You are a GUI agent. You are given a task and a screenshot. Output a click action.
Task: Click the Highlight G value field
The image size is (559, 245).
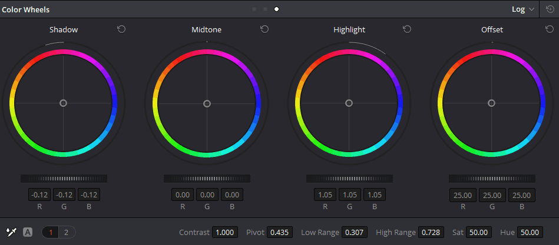350,195
